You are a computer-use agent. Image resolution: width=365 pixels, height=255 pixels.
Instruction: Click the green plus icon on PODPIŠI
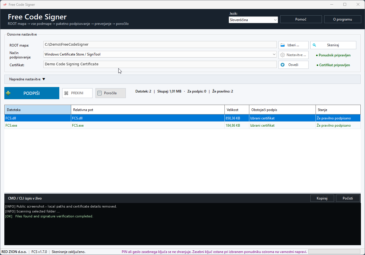[8, 93]
